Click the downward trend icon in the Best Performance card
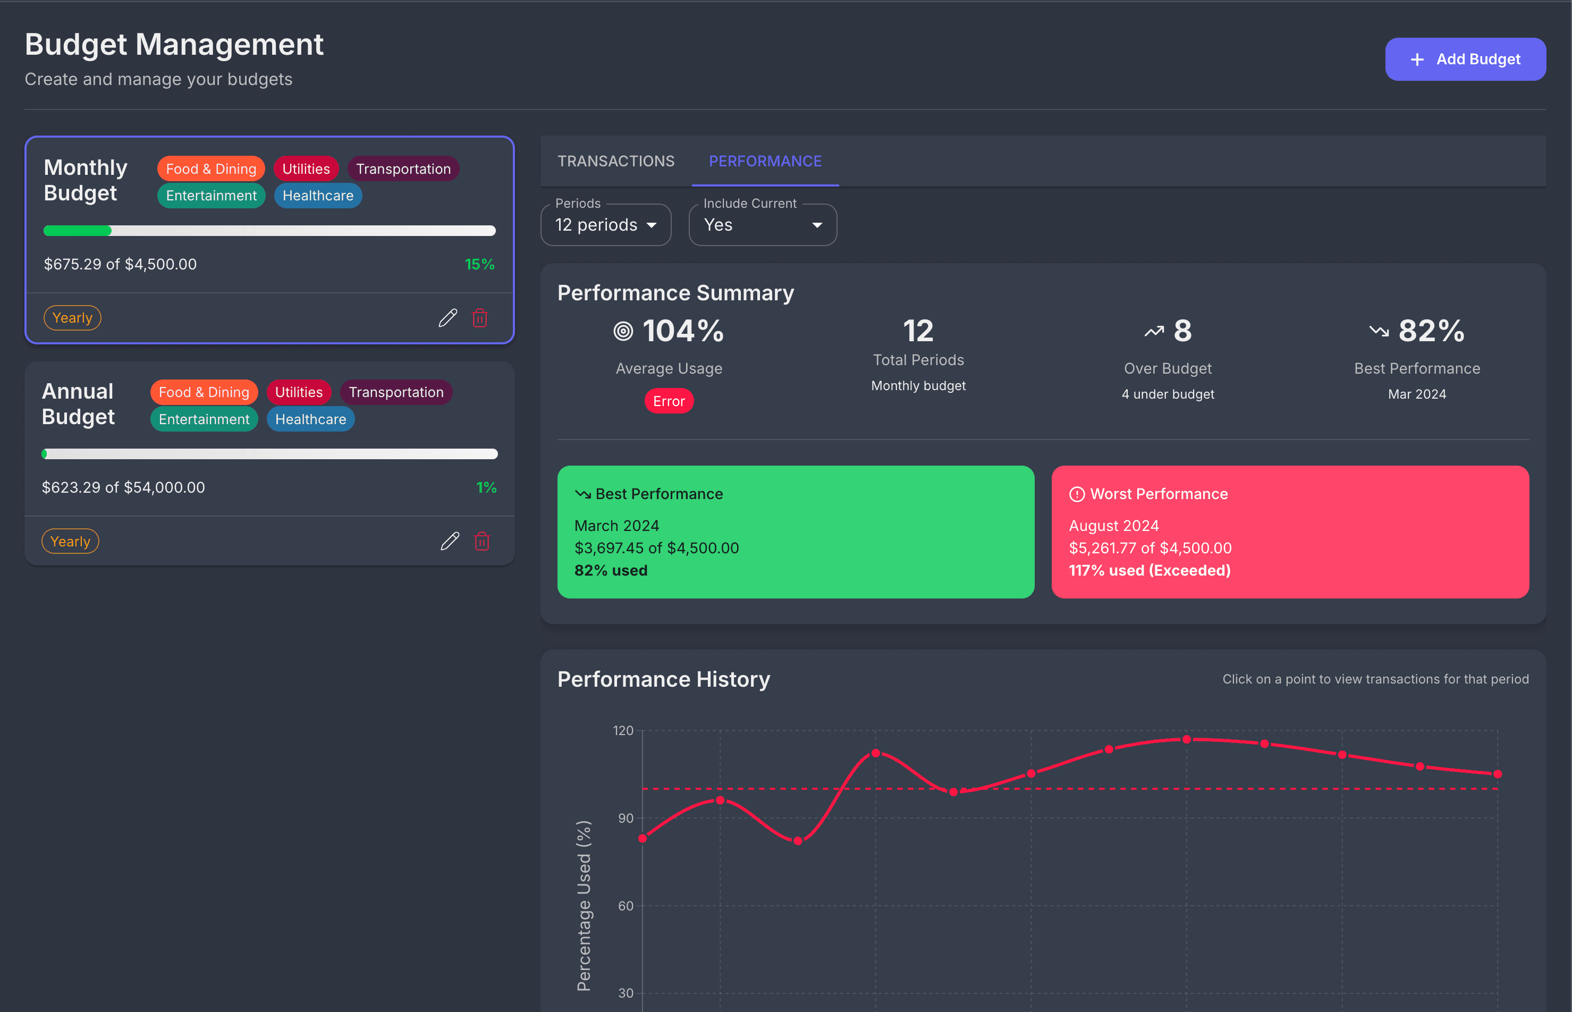 pyautogui.click(x=582, y=494)
